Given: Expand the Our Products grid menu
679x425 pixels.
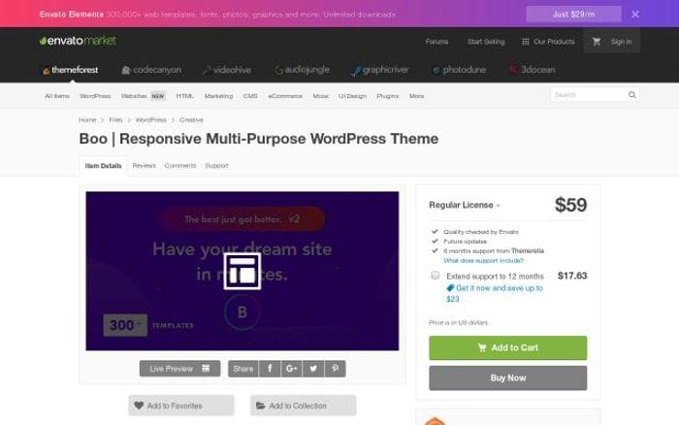Looking at the screenshot, I should pyautogui.click(x=548, y=42).
